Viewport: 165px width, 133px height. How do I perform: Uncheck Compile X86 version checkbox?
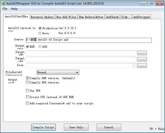(x=27, y=78)
